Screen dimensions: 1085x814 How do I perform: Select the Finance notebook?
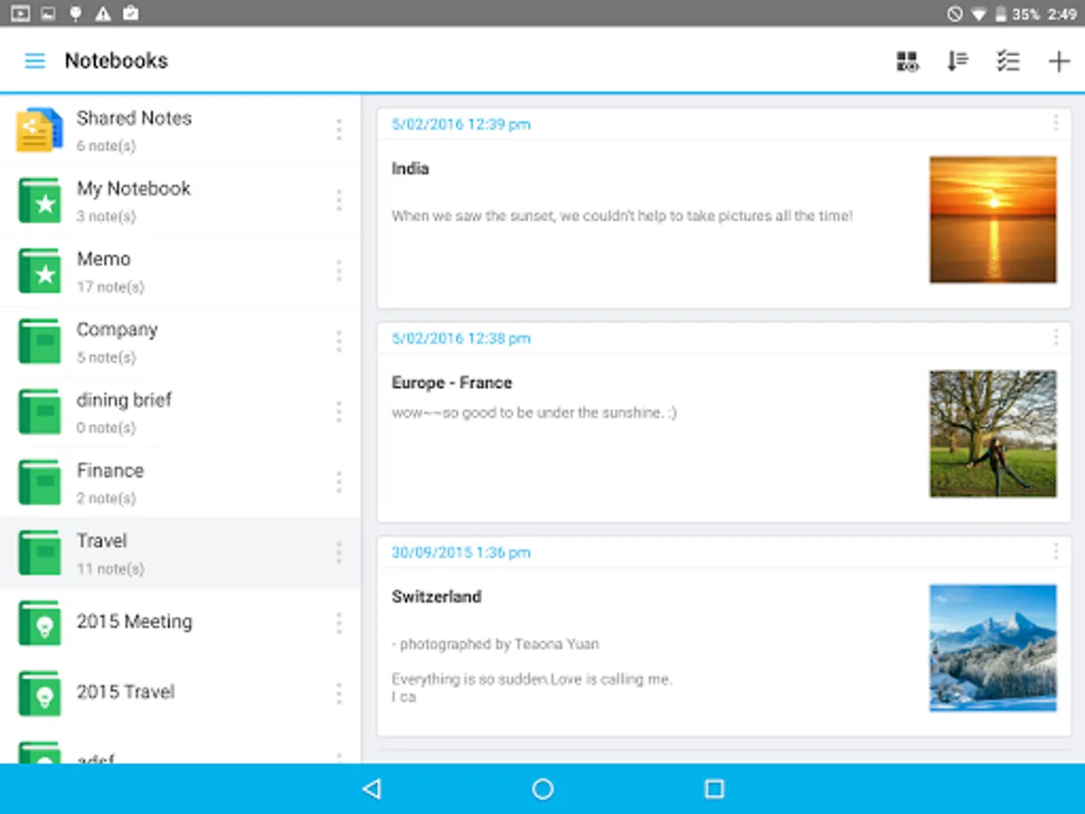tap(181, 483)
